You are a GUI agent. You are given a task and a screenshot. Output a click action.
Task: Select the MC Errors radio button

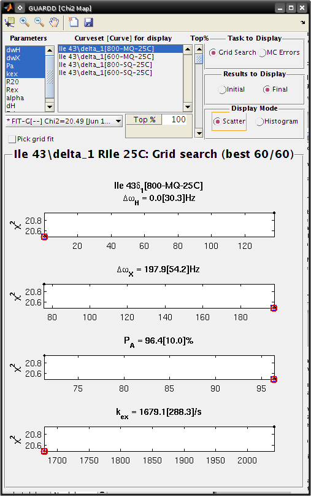coord(263,52)
